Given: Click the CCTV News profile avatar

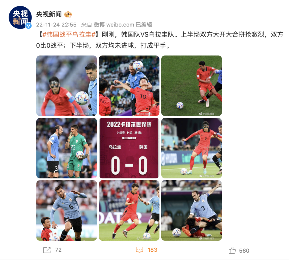Looking at the screenshot, I should pyautogui.click(x=20, y=17).
